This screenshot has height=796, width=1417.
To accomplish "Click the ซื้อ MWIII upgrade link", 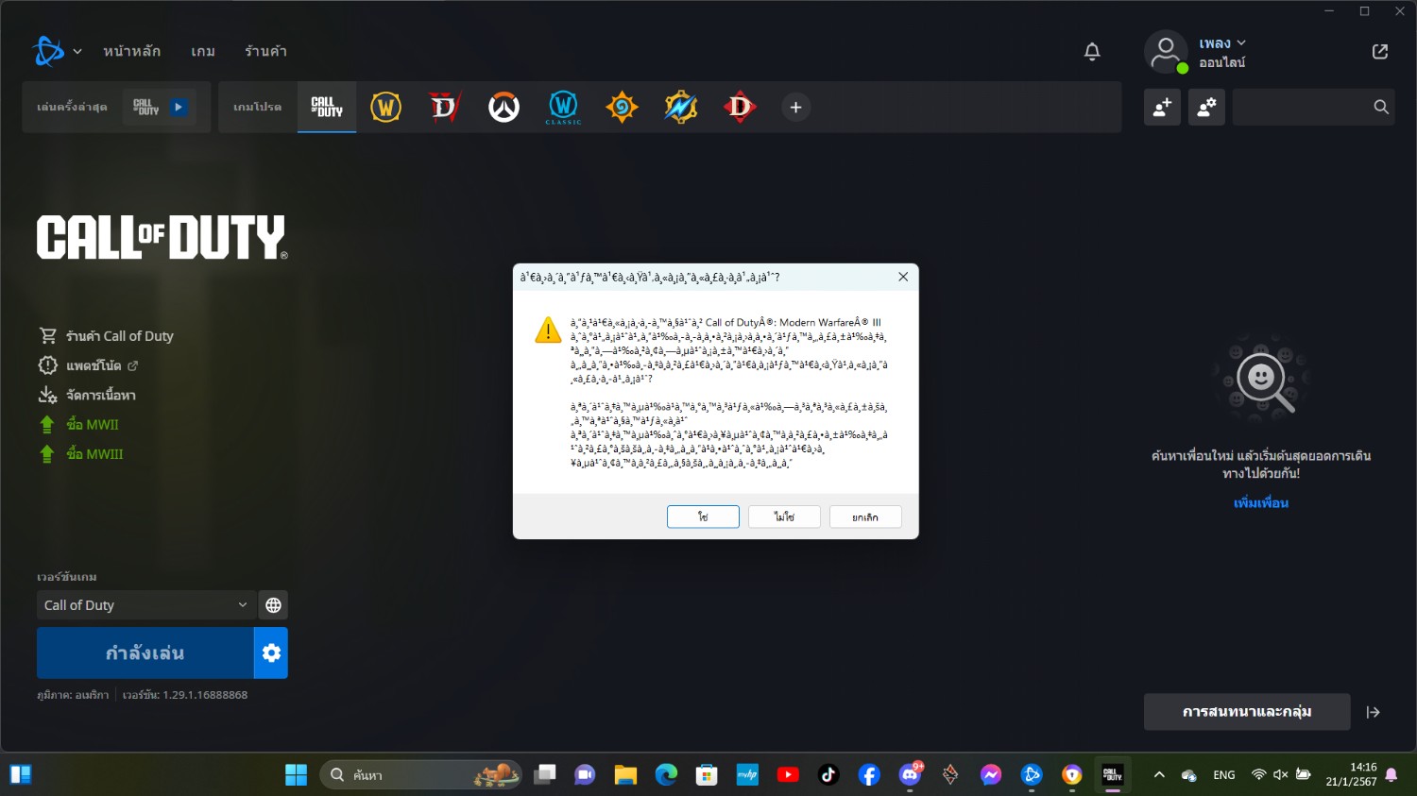I will [81, 454].
